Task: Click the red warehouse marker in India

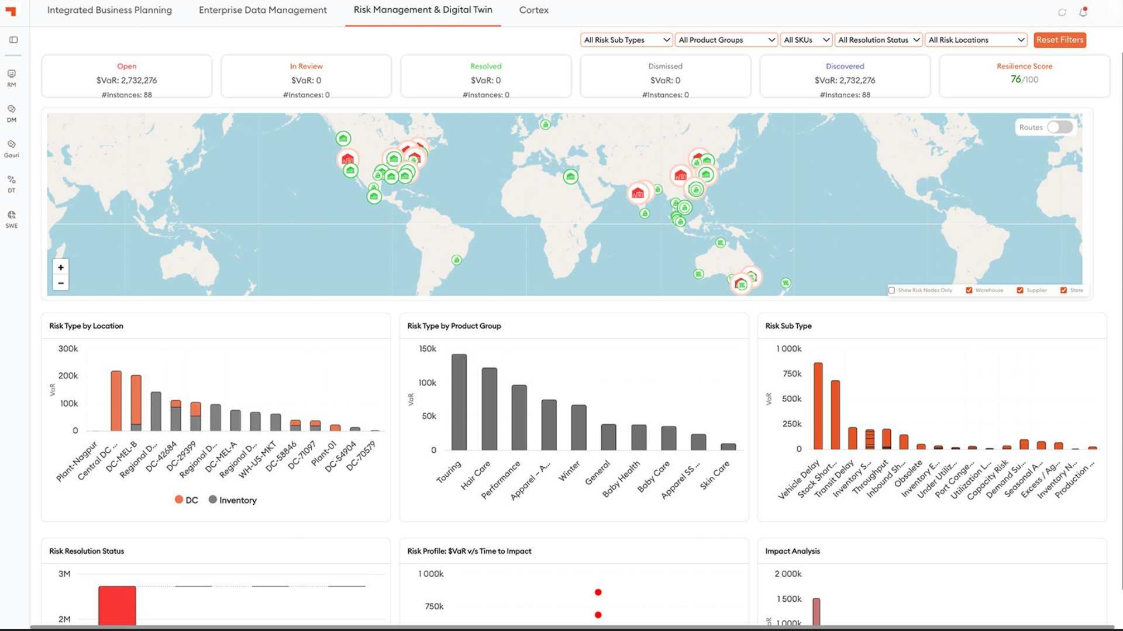Action: pyautogui.click(x=638, y=193)
